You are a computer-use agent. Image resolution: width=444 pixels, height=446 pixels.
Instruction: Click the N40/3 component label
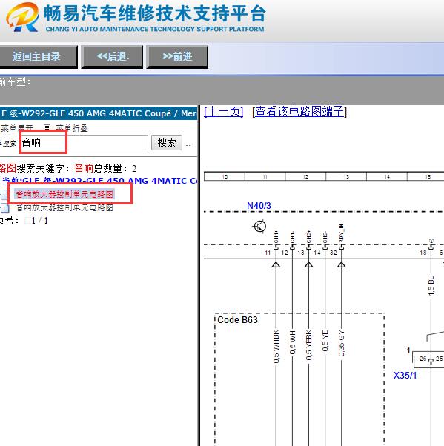[x=259, y=206]
